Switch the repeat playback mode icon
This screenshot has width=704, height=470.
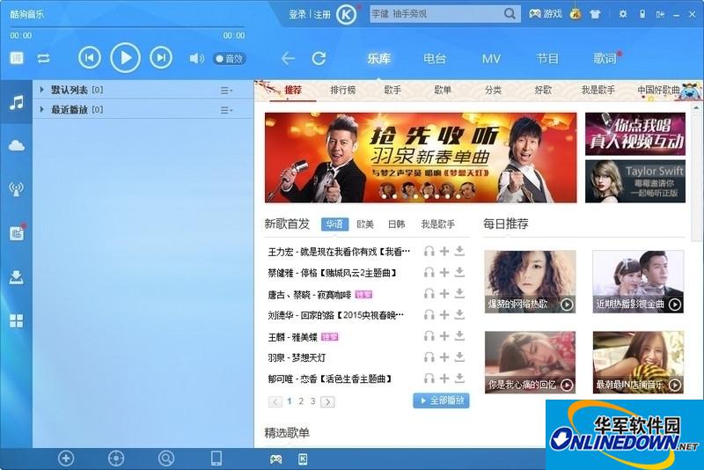pos(43,59)
